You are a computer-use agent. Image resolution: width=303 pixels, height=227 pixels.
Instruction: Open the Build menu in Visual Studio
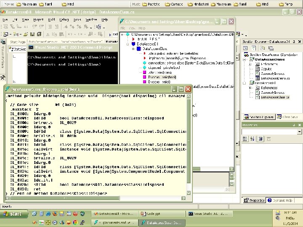pos(51,20)
